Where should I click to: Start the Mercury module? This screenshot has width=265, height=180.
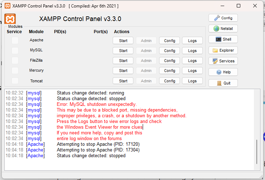(123, 71)
